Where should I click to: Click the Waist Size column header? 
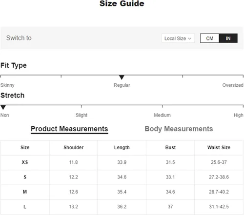(219, 148)
